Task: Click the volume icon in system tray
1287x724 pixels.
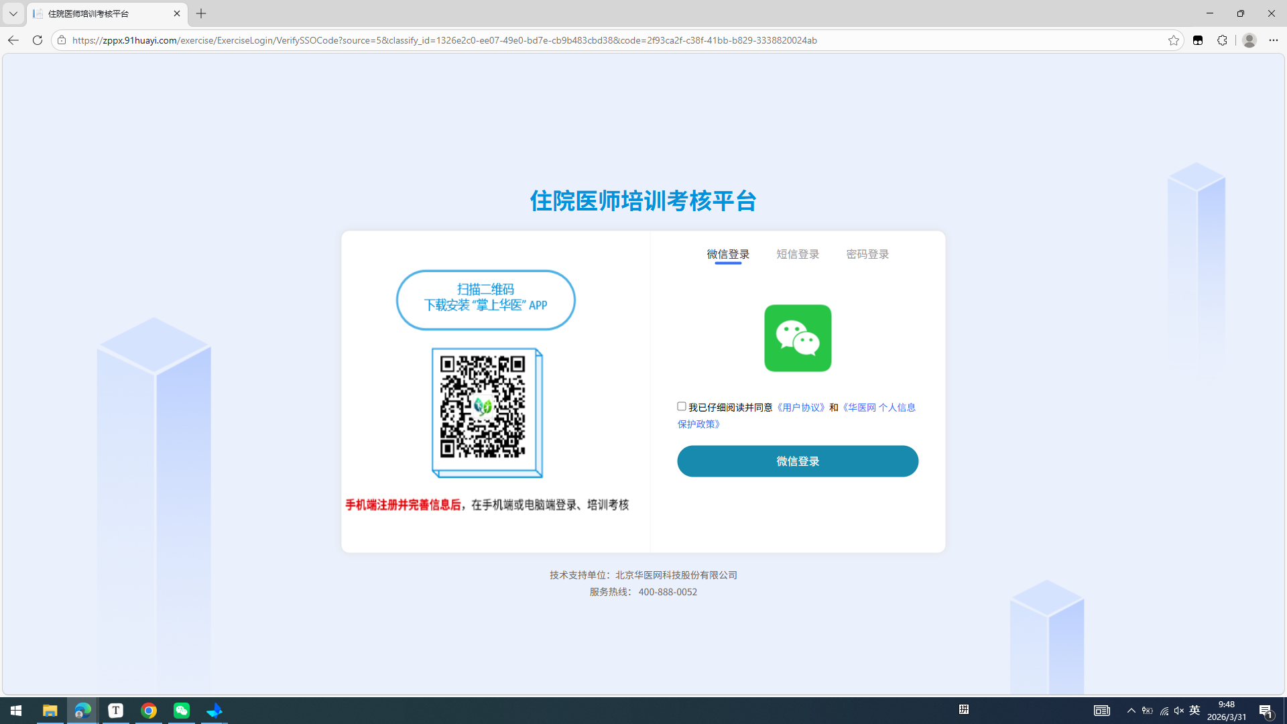Action: pyautogui.click(x=1179, y=711)
